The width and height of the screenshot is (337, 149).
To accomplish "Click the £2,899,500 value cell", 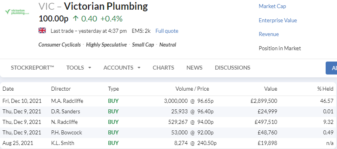I will pyautogui.click(x=264, y=101).
